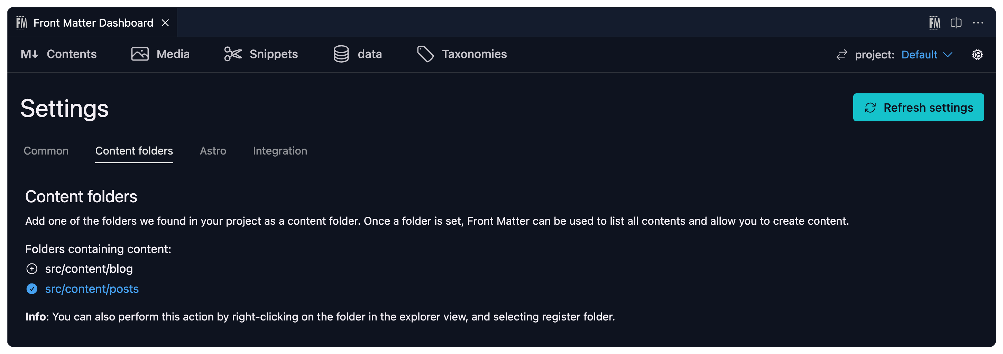Select the Content folders tab
Screen dimensions: 1003x354
click(x=134, y=151)
